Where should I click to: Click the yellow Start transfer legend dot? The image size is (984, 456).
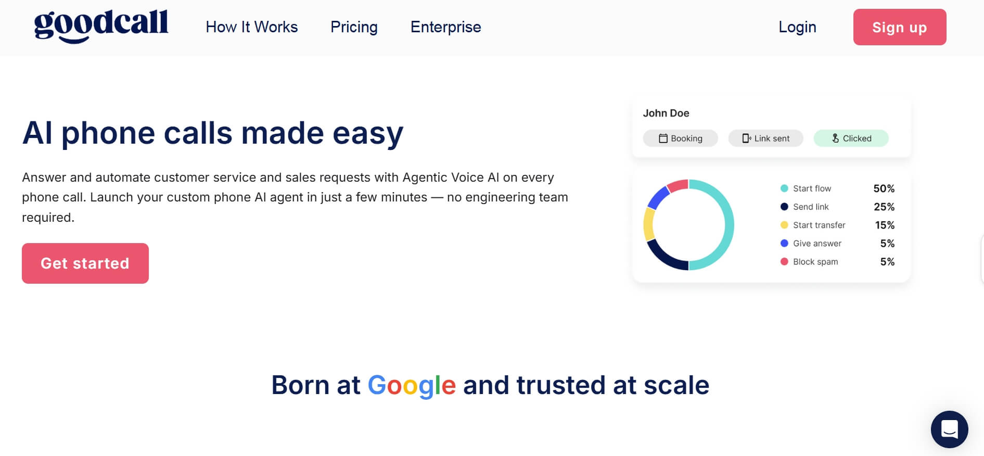click(x=784, y=225)
